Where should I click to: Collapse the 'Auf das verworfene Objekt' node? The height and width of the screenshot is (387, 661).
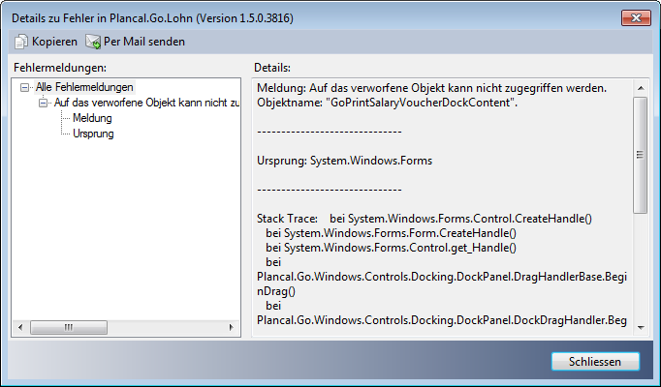click(43, 103)
